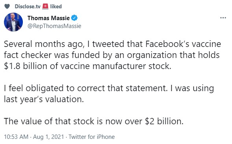Open the three-dot more options menu
Image resolution: width=232 pixels, height=144 pixels.
(223, 18)
